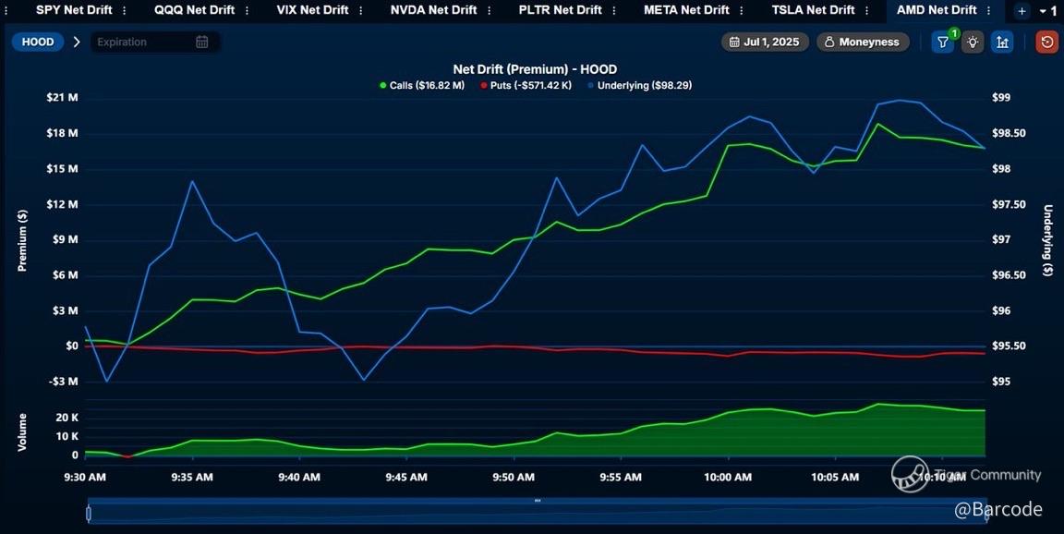Click the Premium ($) axis title
Viewport: 1064px width, 534px height.
click(22, 240)
